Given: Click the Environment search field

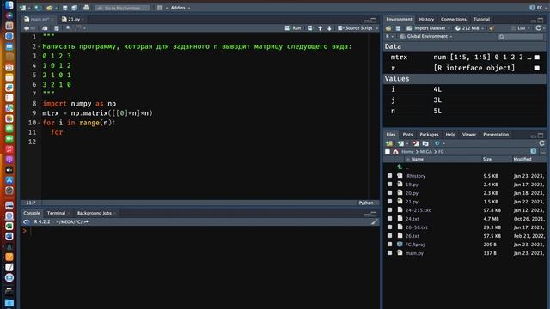Looking at the screenshot, I should pos(521,37).
